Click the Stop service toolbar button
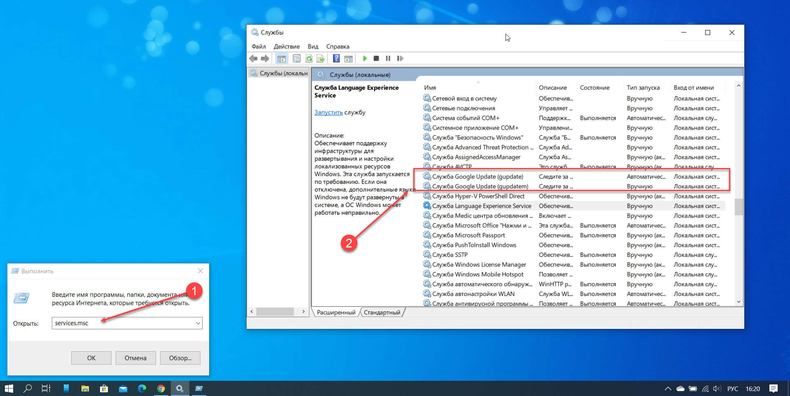790x396 pixels. tap(376, 58)
